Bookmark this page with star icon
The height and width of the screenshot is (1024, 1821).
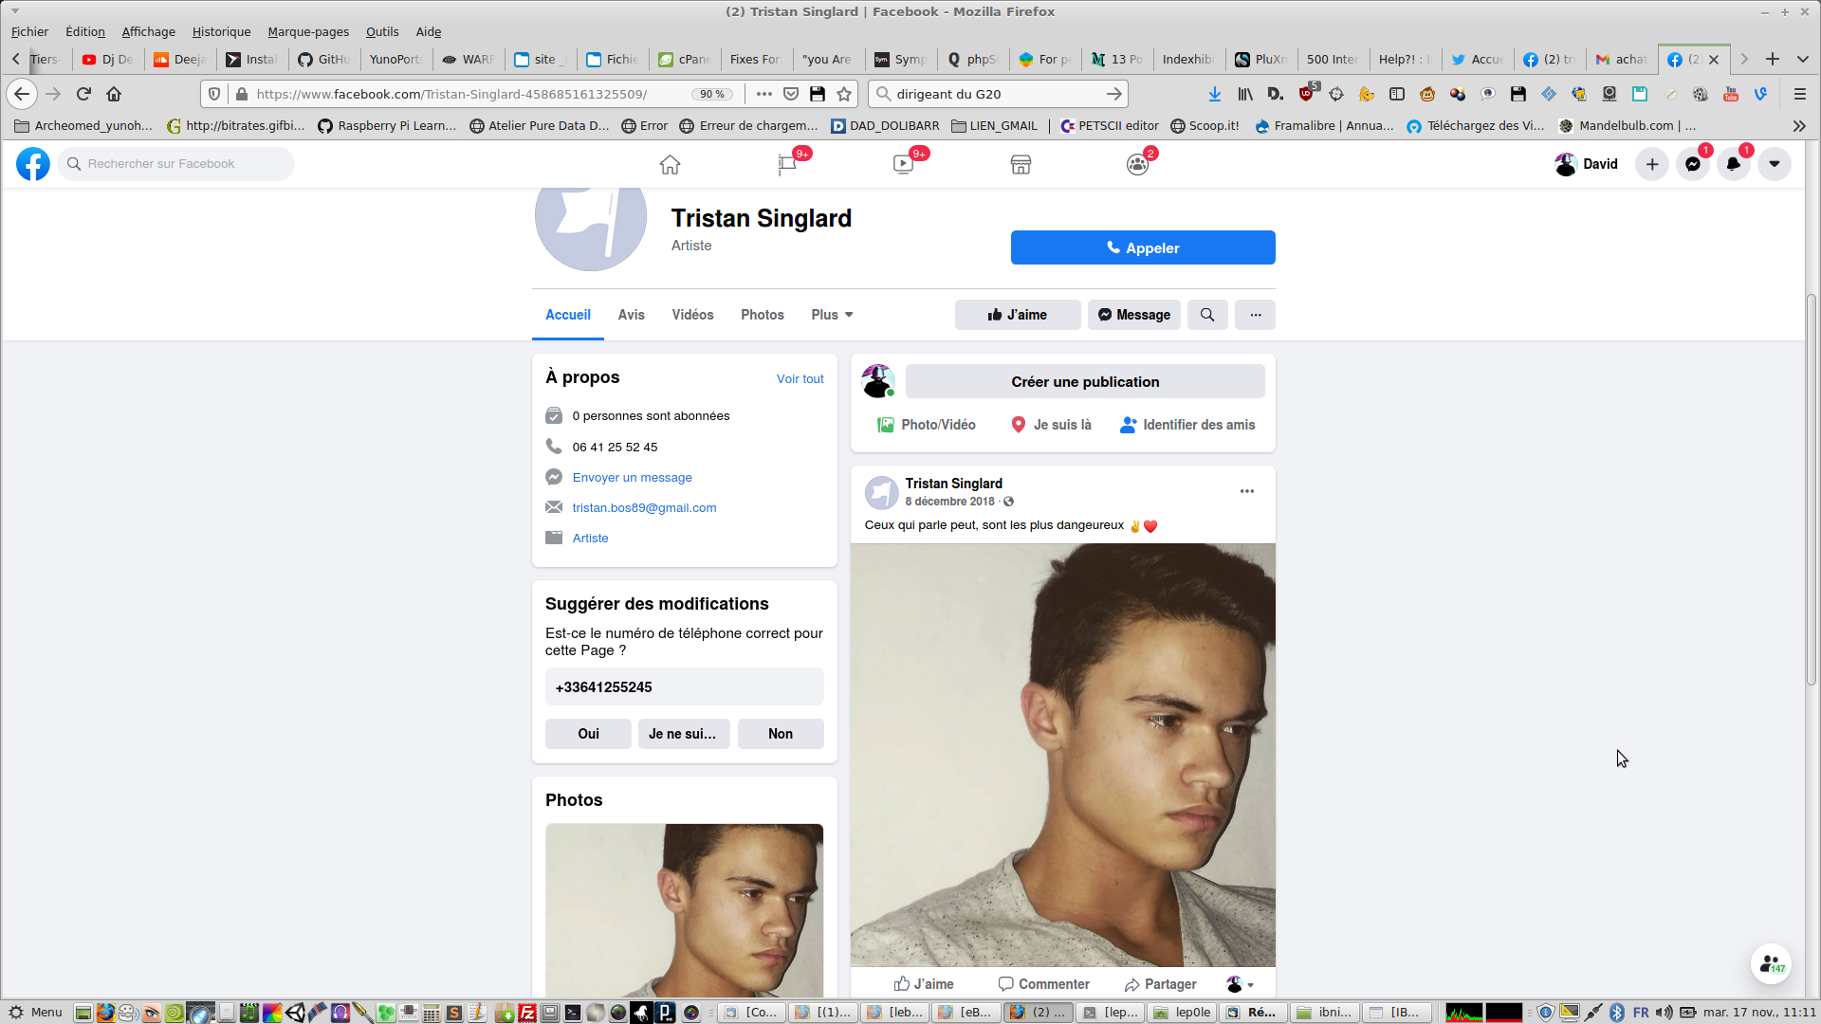pyautogui.click(x=844, y=94)
